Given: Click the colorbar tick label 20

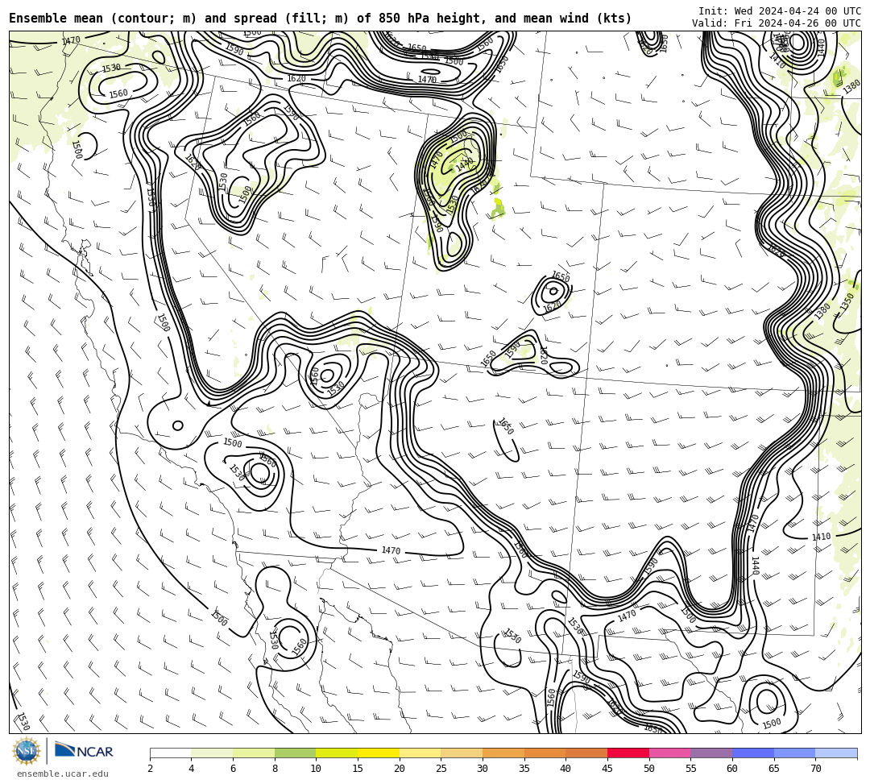Looking at the screenshot, I should pyautogui.click(x=400, y=769).
